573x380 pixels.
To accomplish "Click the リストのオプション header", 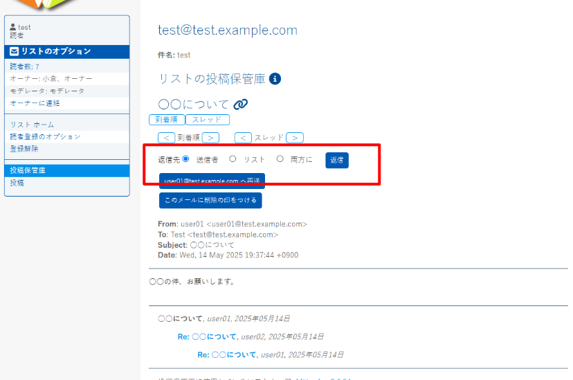I will tap(67, 51).
